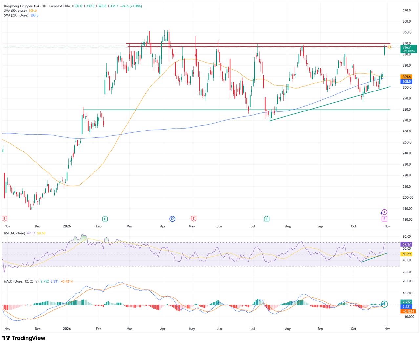Click the red earnings marker at far-left November

5,219
